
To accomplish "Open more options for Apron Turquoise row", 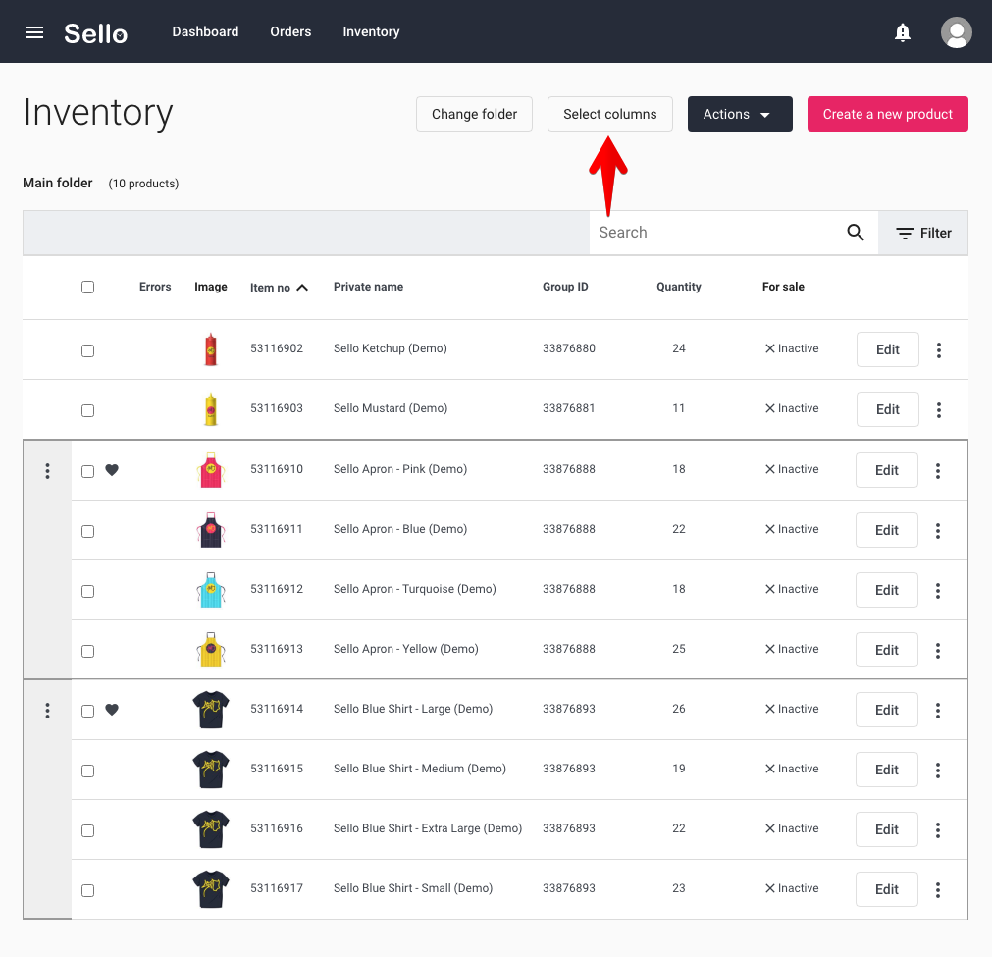I will [938, 591].
